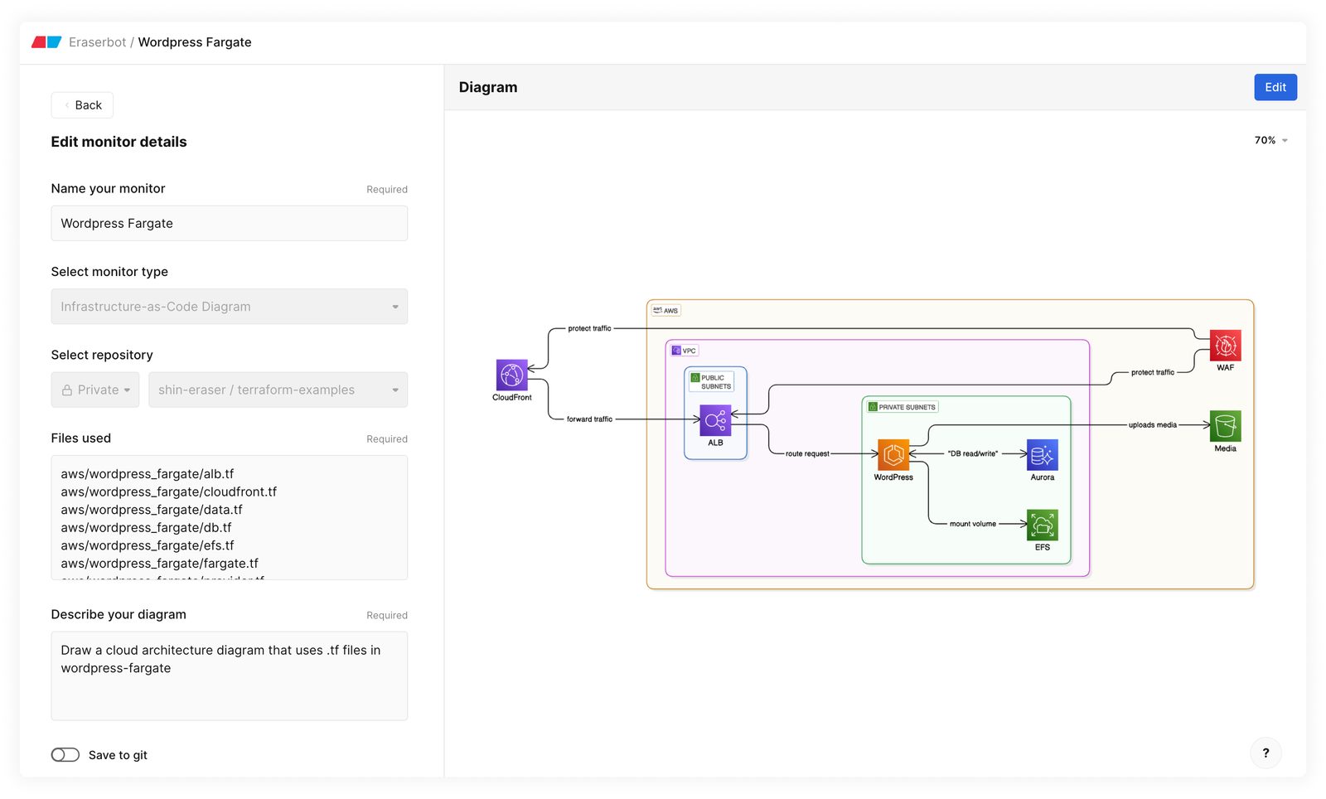The width and height of the screenshot is (1326, 799).
Task: Click the "protect traffic" label near CloudFront
Action: 589,329
